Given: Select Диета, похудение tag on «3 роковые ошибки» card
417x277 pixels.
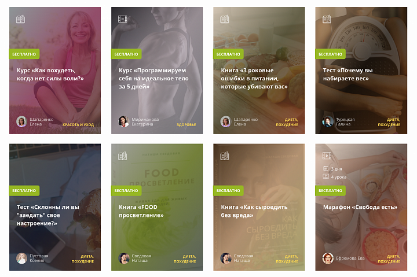Looking at the screenshot, I should pos(287,122).
